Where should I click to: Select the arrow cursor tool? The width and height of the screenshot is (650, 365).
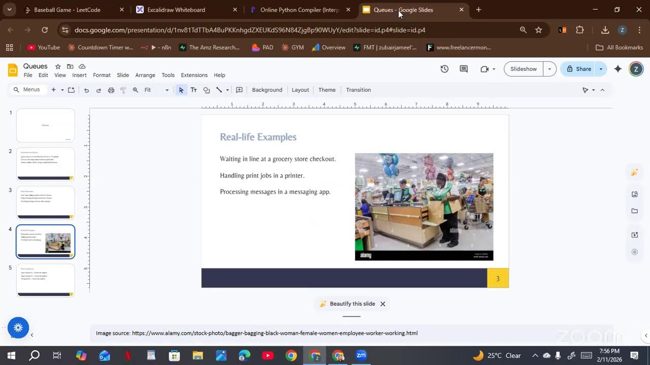181,90
